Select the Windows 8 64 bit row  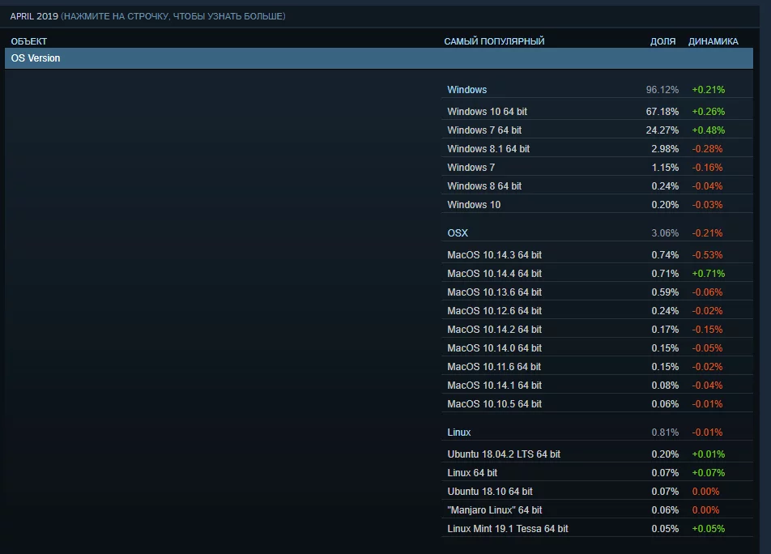tap(597, 186)
